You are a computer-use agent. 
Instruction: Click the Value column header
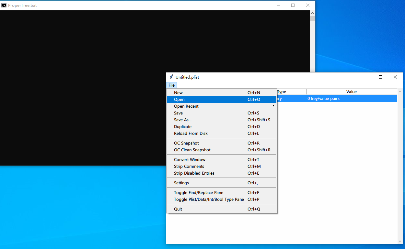coord(351,92)
